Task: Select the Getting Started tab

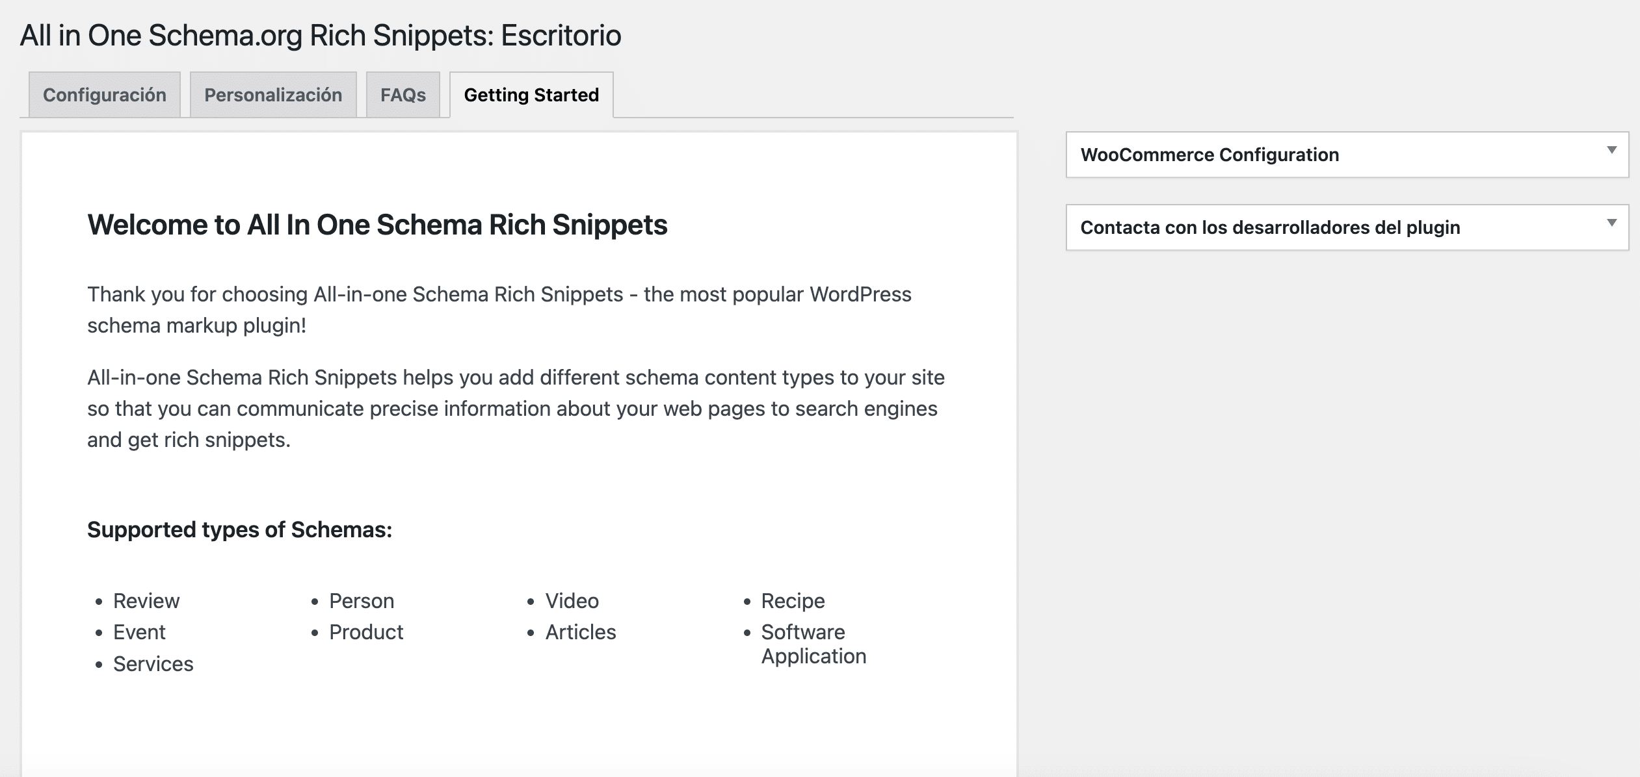Action: pos(531,95)
